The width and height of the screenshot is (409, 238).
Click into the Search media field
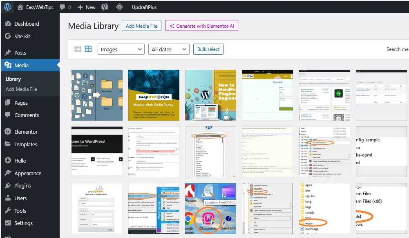(397, 49)
